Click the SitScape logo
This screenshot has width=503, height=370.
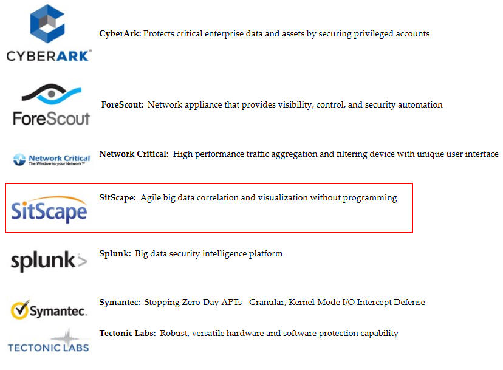[49, 209]
